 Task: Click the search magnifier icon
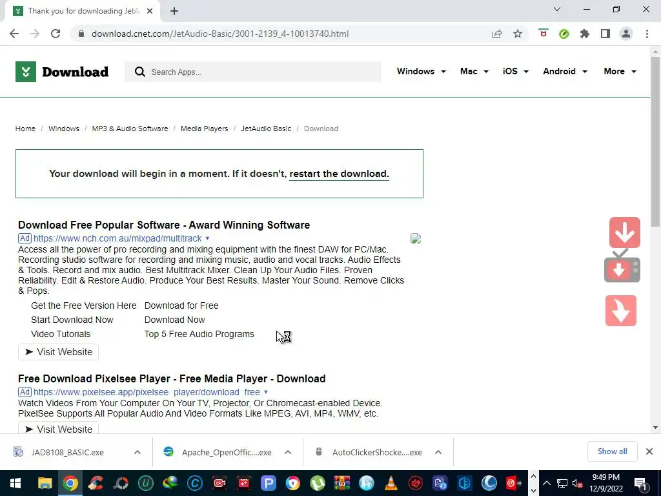click(139, 72)
